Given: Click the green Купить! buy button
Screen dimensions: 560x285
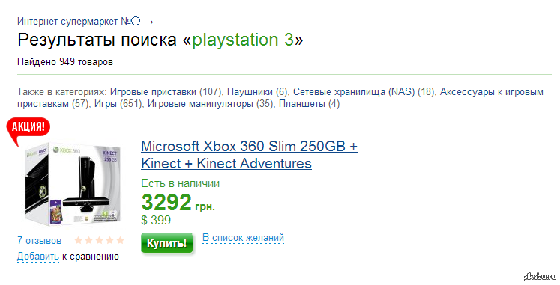Looking at the screenshot, I should coord(166,243).
